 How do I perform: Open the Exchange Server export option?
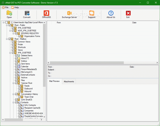[x=70, y=13]
